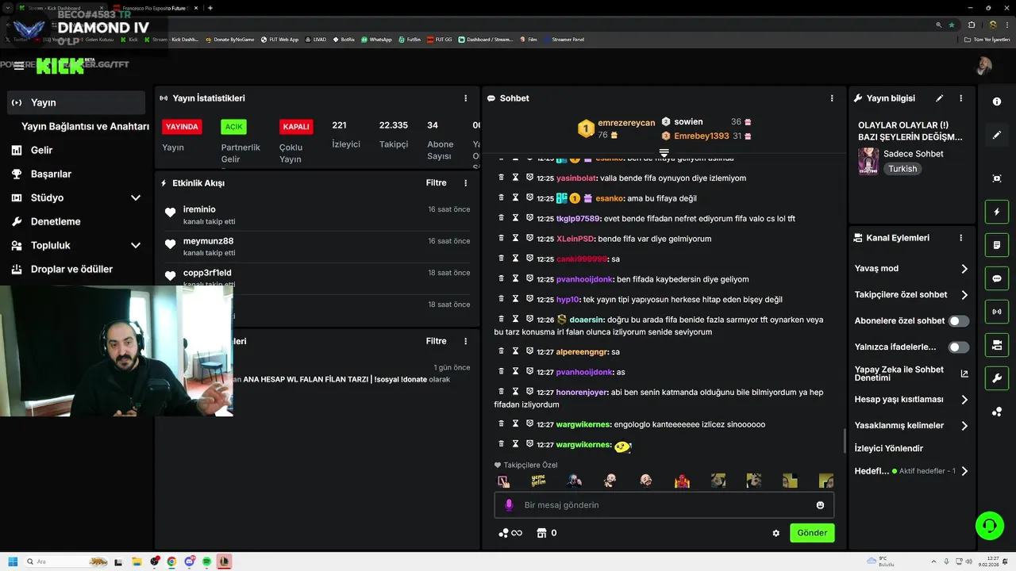Open the lower panel three-dot menu

click(466, 341)
